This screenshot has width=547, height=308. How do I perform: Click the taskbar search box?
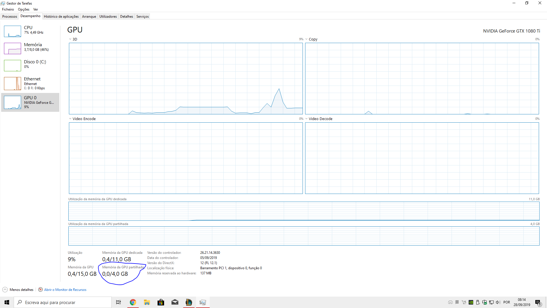click(63, 302)
